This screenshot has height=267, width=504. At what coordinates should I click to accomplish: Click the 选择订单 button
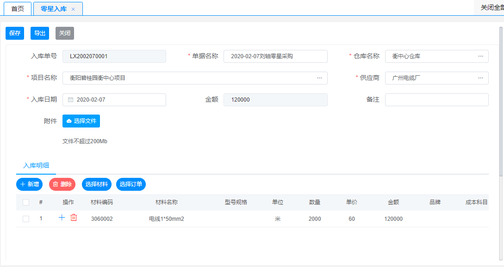click(x=131, y=184)
